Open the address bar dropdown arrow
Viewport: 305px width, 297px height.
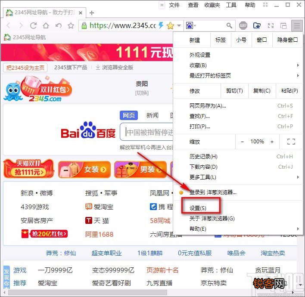click(179, 25)
